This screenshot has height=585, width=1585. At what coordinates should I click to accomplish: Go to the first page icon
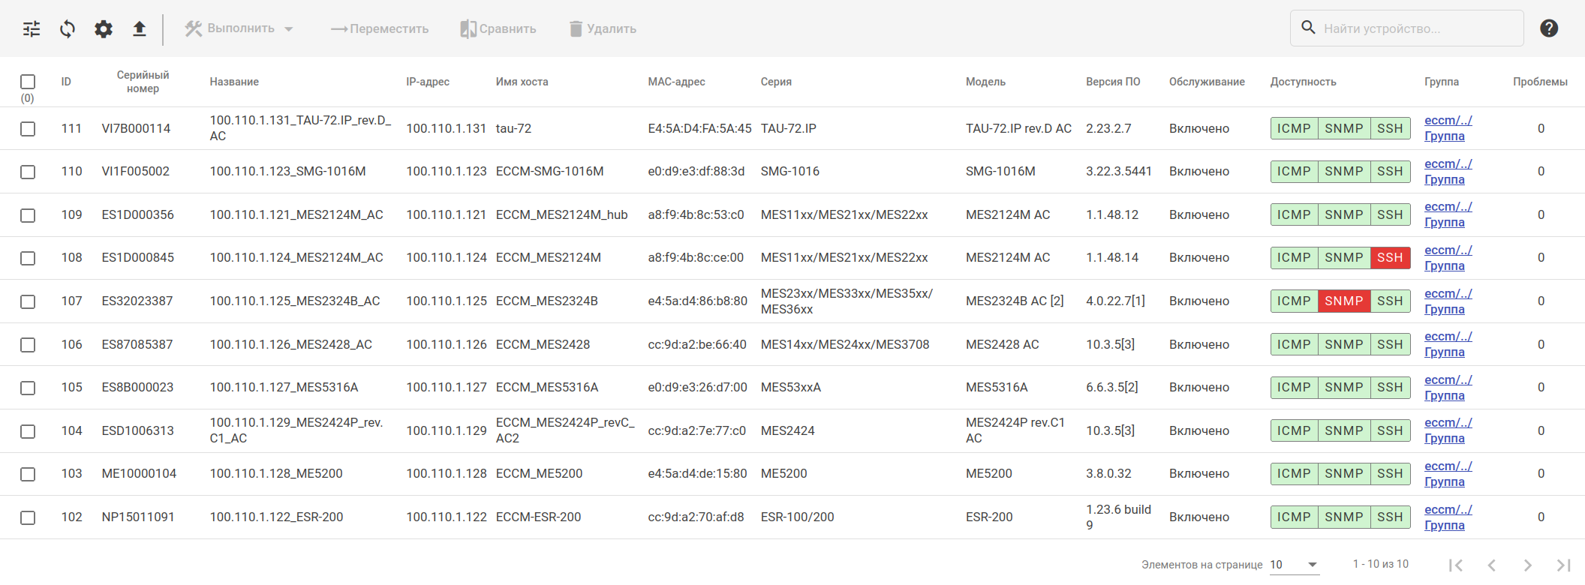1455,565
